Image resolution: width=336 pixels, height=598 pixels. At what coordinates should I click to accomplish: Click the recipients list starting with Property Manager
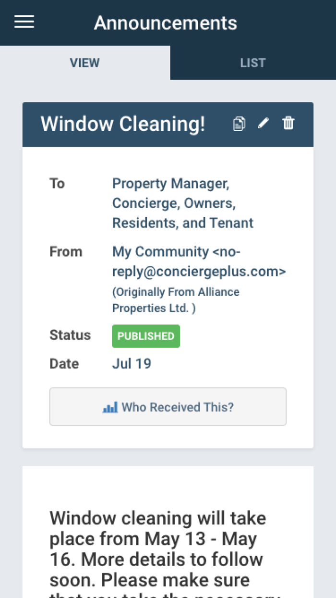coord(182,203)
